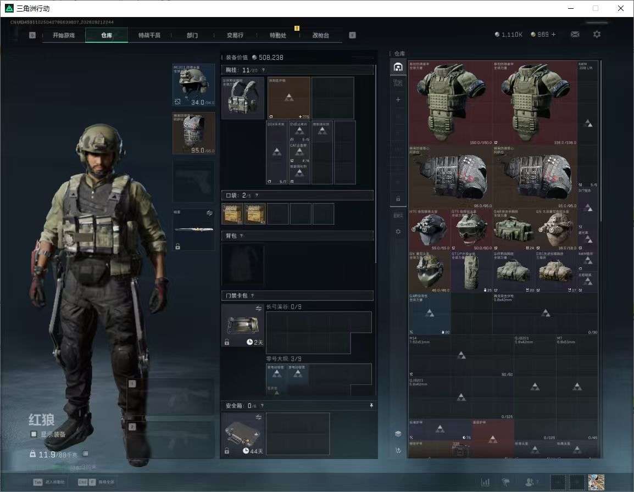Open the mail envelope icon

575,35
